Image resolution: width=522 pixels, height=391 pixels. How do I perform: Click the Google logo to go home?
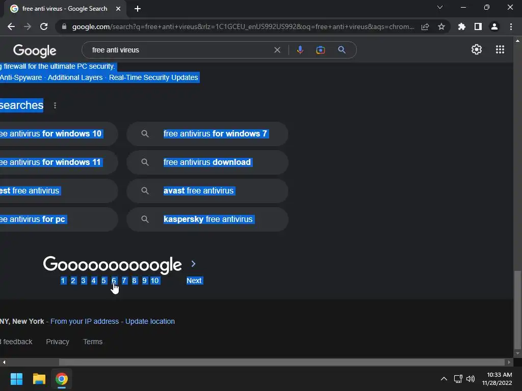click(35, 50)
